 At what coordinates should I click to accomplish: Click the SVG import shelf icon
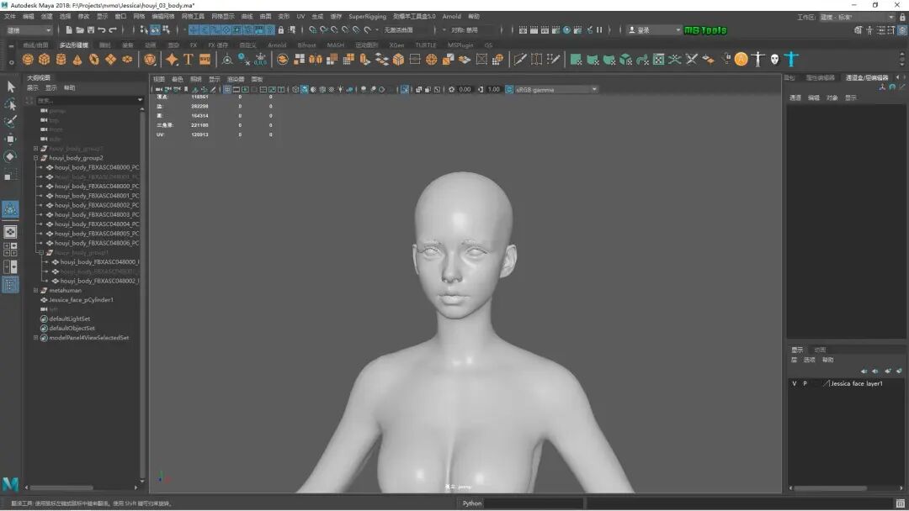click(x=205, y=60)
